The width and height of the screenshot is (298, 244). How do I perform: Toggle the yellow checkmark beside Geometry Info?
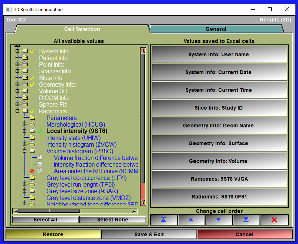click(x=32, y=84)
